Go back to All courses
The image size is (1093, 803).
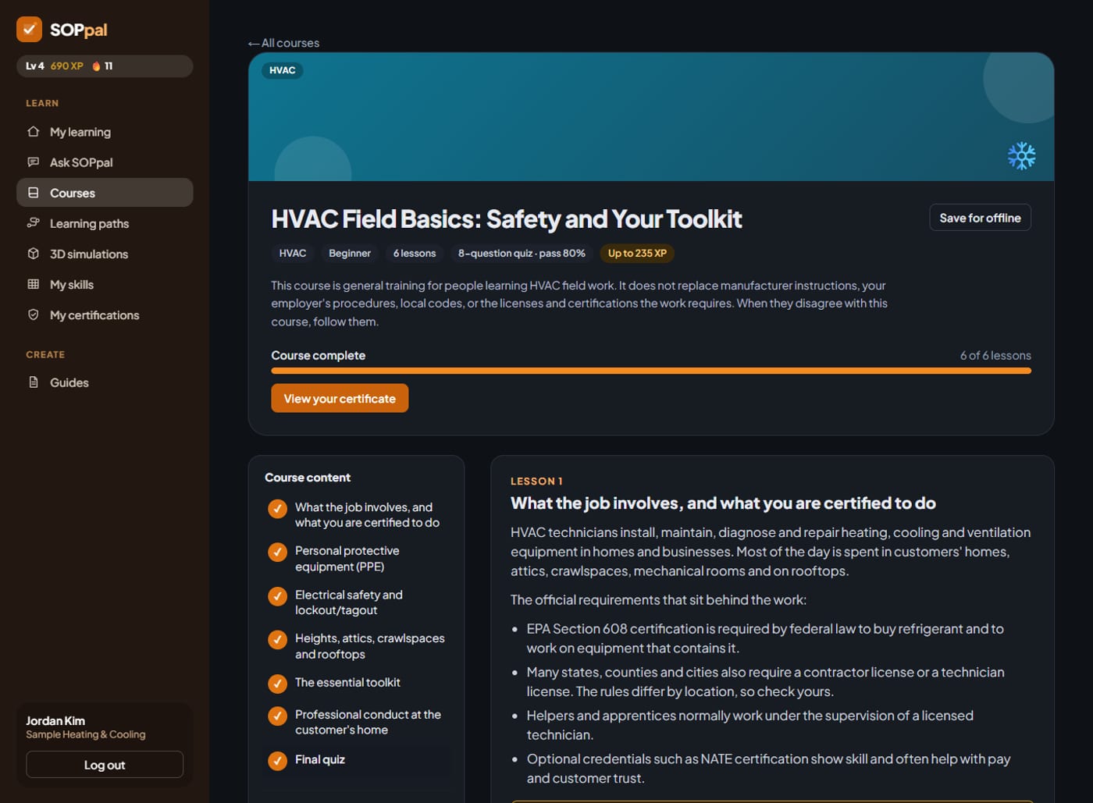click(x=283, y=43)
